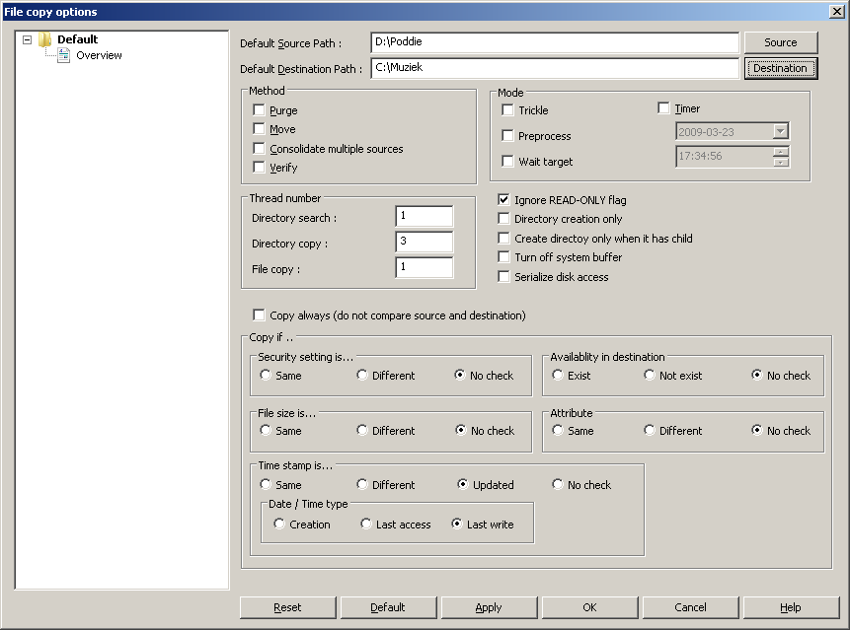
Task: Close the File copy options dialog
Action: point(836,11)
